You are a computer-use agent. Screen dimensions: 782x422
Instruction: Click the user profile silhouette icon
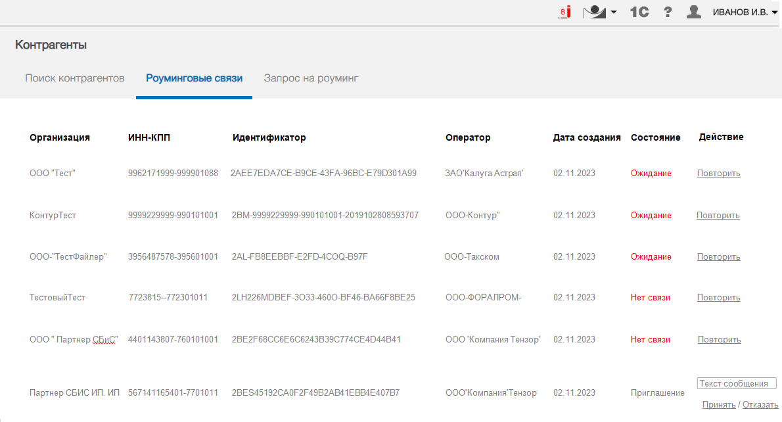(694, 12)
